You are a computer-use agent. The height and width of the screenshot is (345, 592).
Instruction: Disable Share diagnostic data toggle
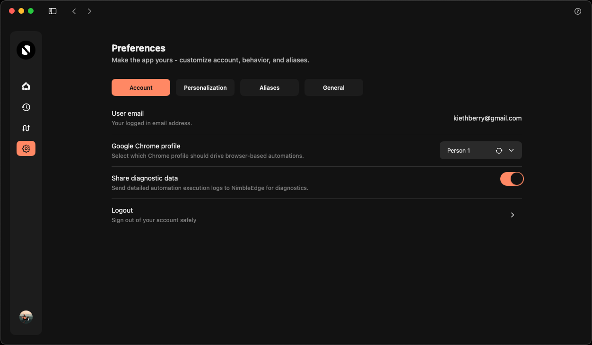click(x=512, y=179)
